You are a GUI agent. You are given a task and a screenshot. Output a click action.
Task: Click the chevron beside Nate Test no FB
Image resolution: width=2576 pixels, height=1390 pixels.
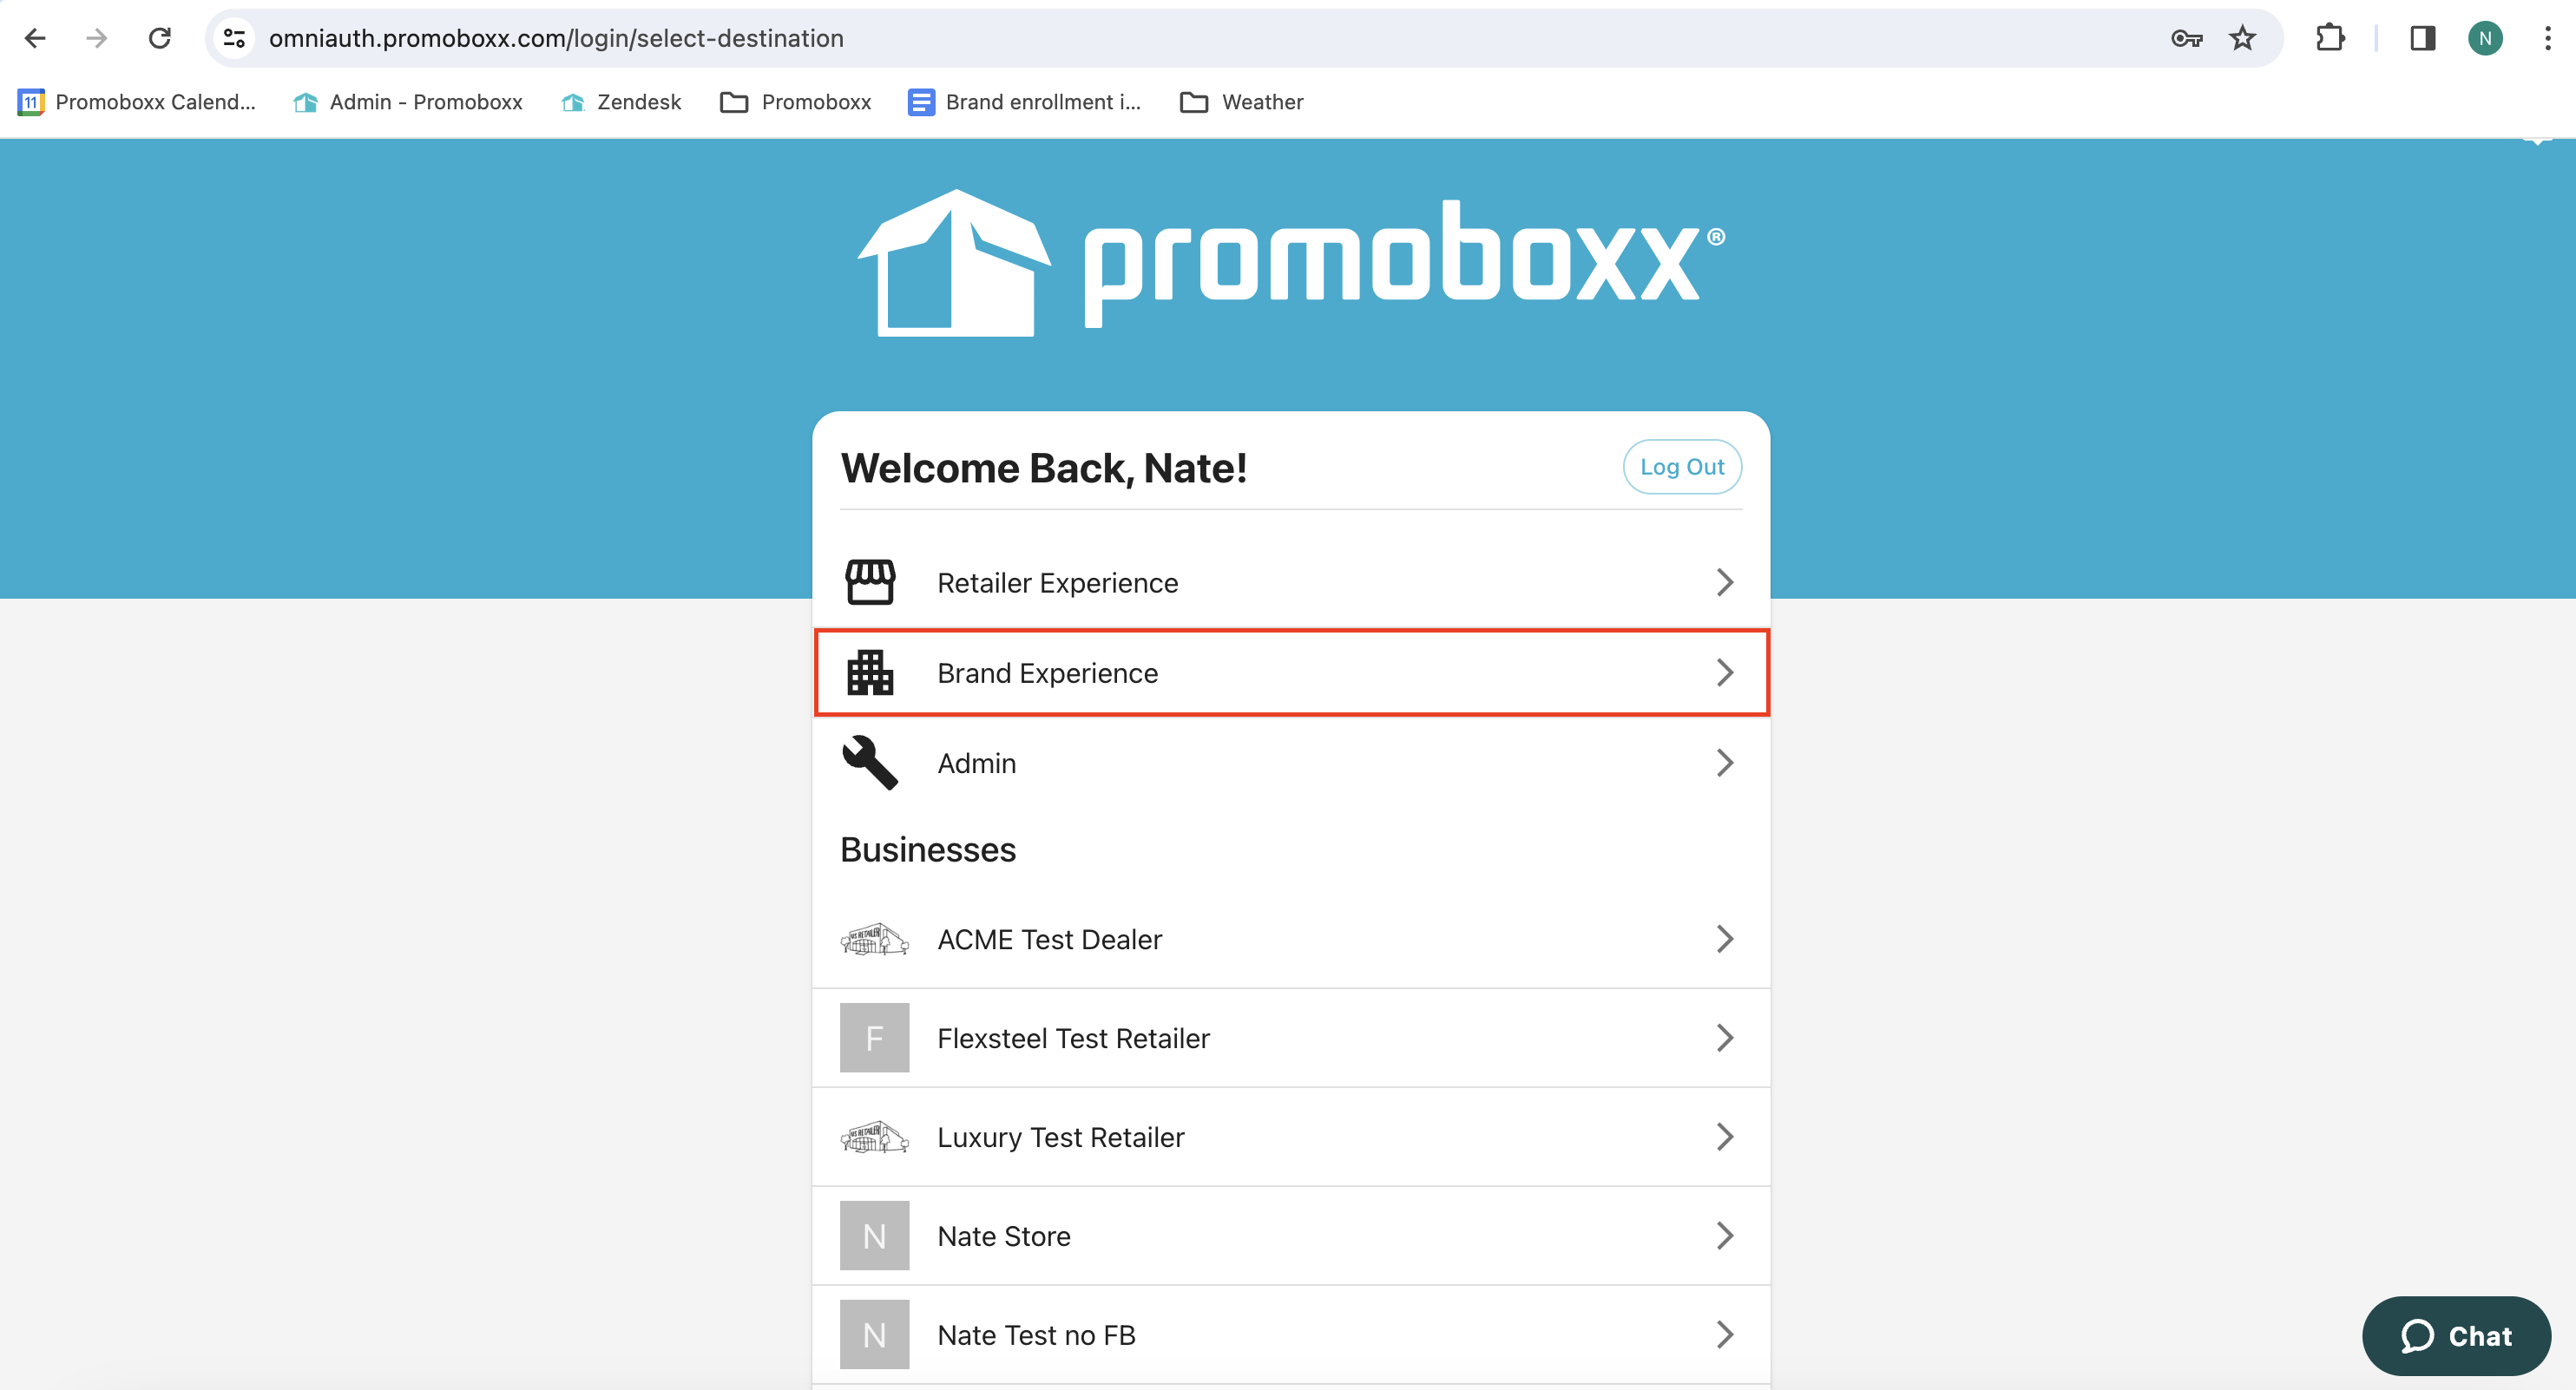(x=1725, y=1335)
